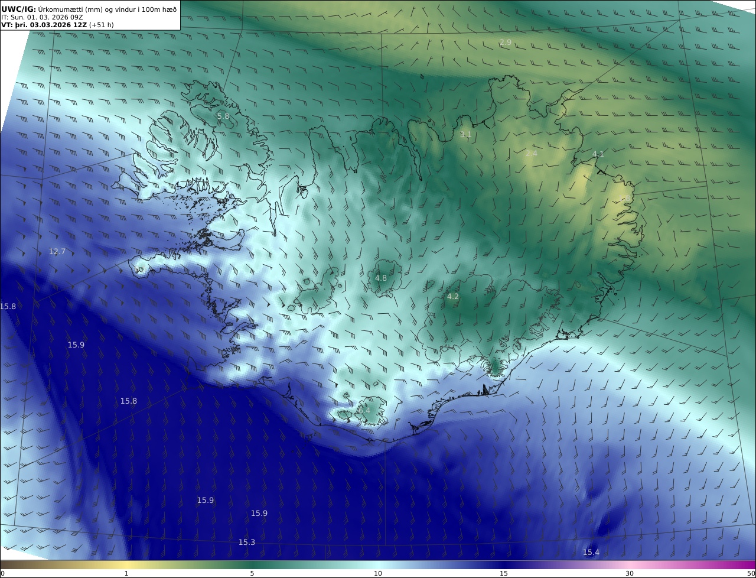Viewport: 756px width, 578px height.
Task: Click the 15.3 value label on the map
Action: [x=247, y=542]
